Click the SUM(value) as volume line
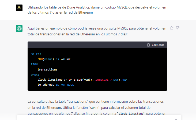This screenshot has width=196, height=120. pyautogui.click(x=54, y=59)
